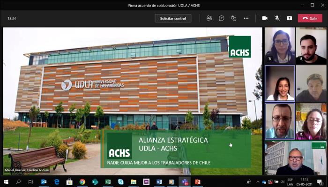Viewport: 328px width, 187px height.
Task: Toggle the camera on or off
Action: point(265,18)
